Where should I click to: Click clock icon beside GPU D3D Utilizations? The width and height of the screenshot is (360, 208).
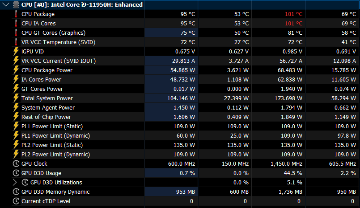tap(25, 183)
